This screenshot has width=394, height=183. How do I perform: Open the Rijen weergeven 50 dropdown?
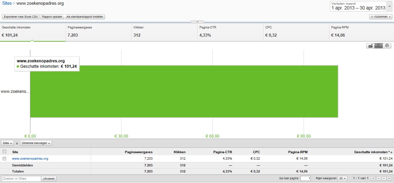tap(343, 179)
